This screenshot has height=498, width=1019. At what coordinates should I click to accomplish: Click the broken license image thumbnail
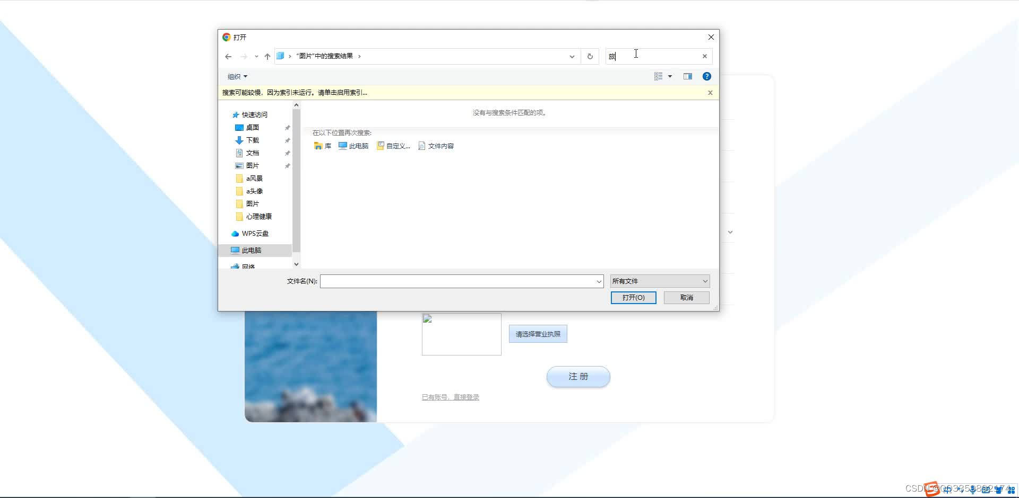(x=461, y=334)
